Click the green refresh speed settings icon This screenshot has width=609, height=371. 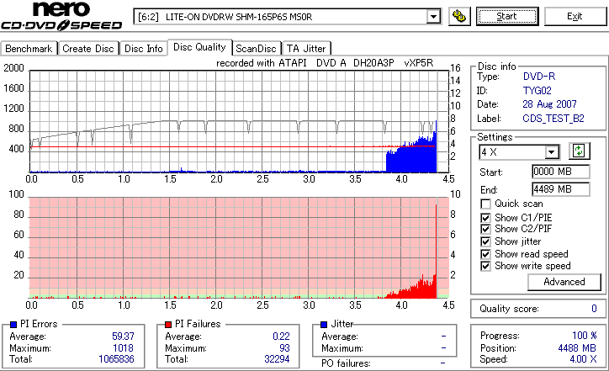(579, 151)
